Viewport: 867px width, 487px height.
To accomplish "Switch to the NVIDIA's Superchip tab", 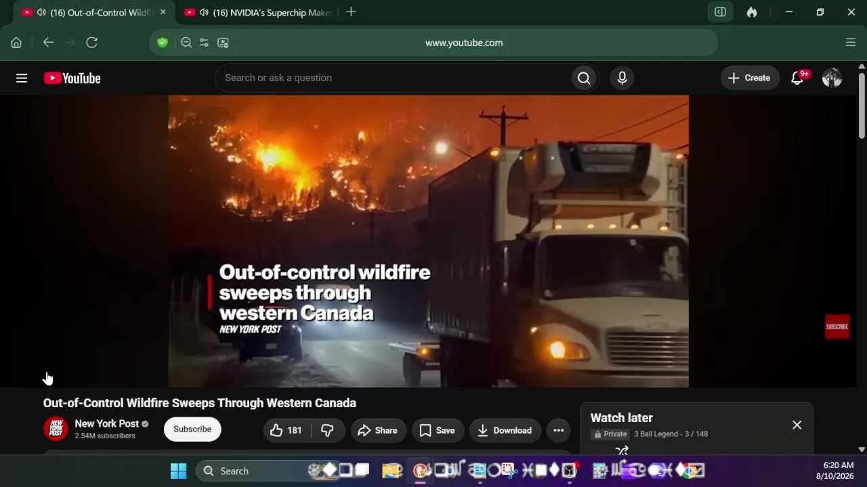I will point(258,12).
